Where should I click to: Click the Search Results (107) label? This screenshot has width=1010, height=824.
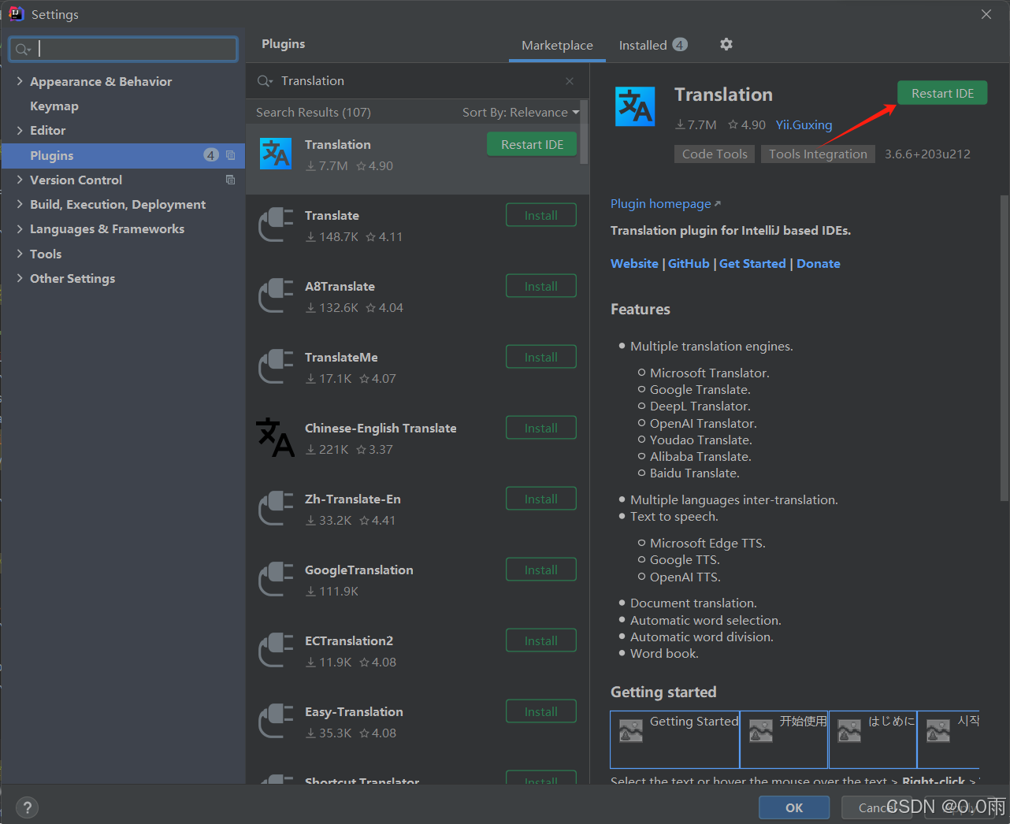point(314,112)
